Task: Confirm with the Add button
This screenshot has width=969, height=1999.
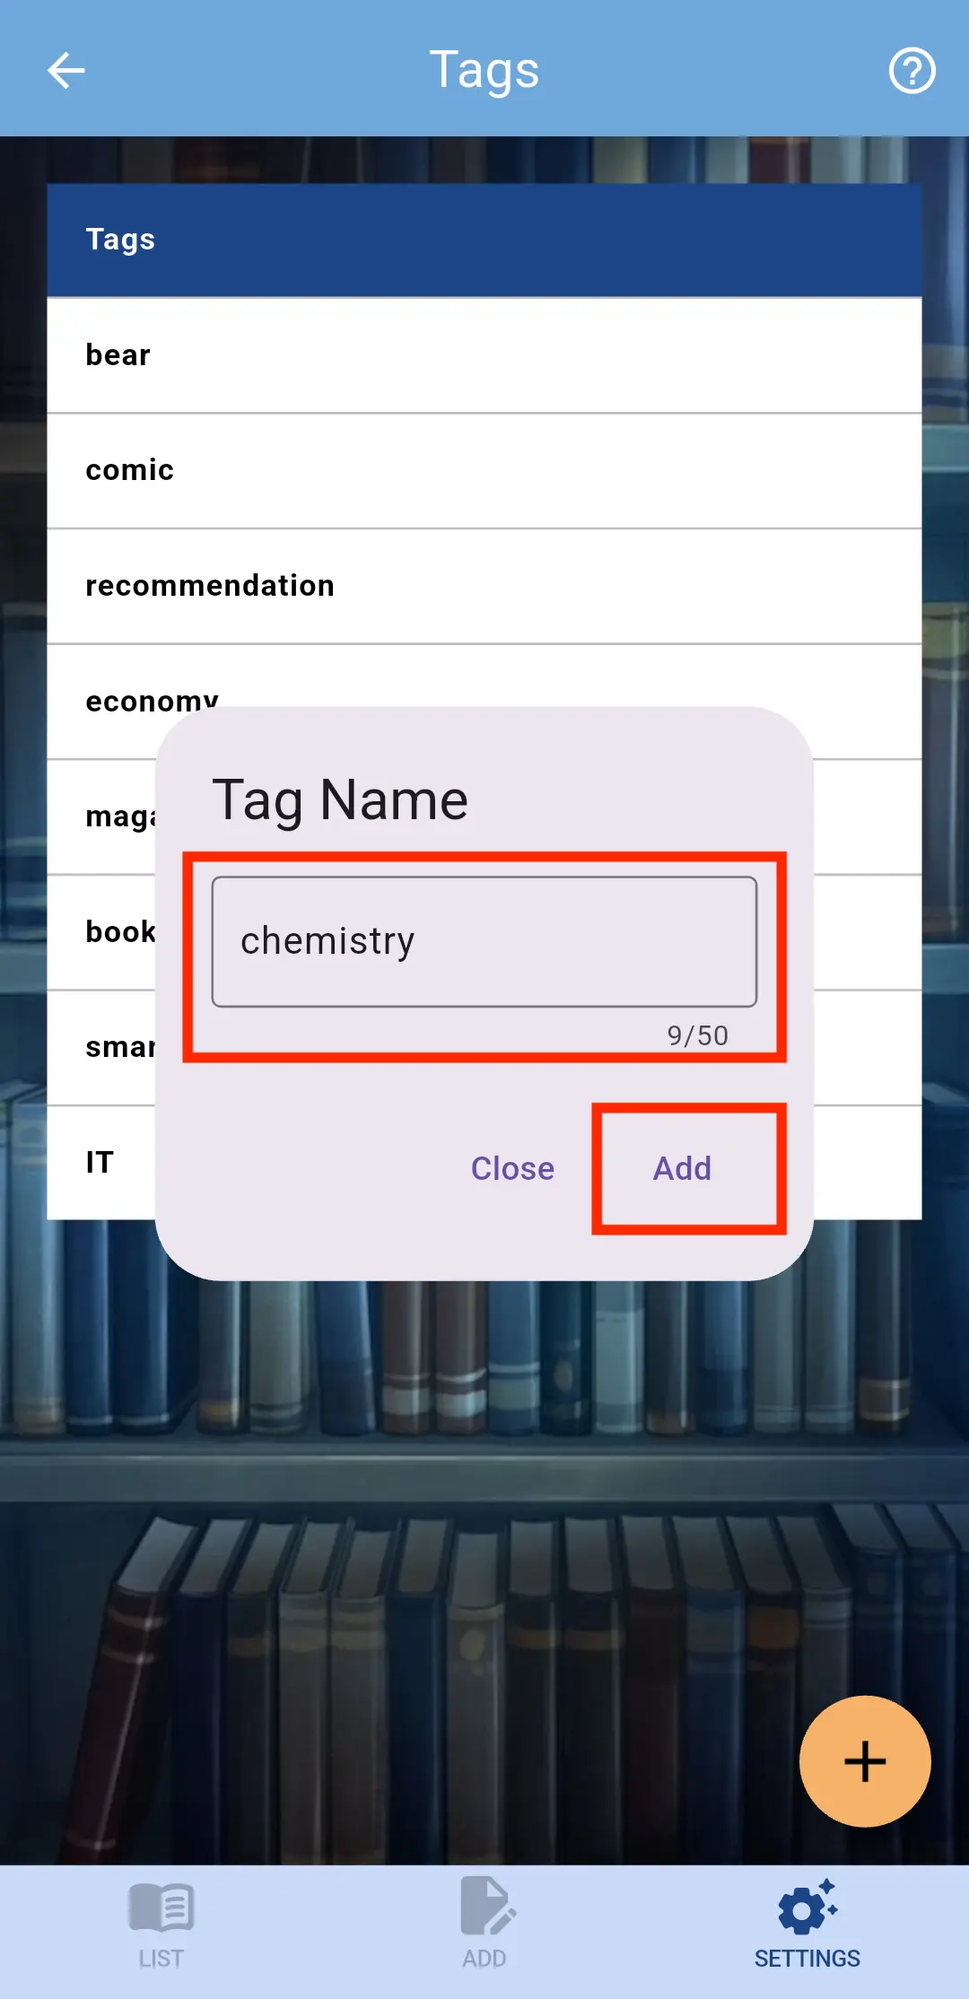Action: (683, 1168)
